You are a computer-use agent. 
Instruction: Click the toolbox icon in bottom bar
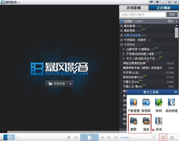163,138
